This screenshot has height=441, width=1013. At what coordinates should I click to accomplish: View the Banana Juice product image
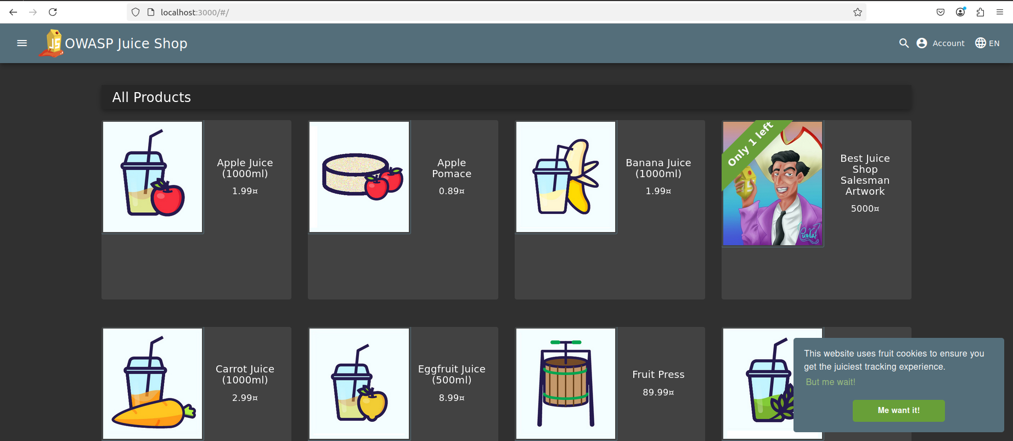pyautogui.click(x=566, y=177)
